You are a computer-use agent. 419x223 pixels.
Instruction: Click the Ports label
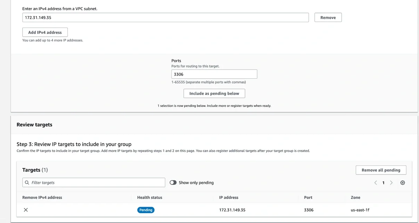176,60
